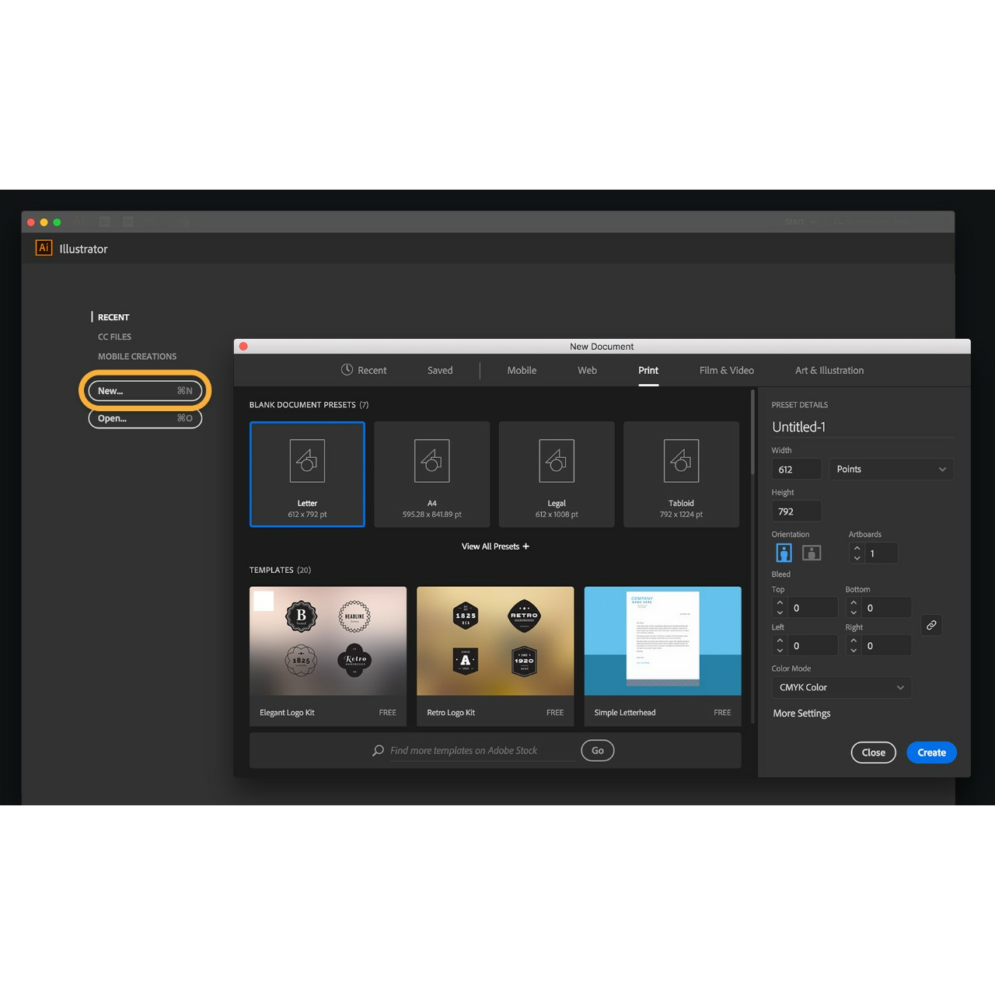The width and height of the screenshot is (995, 995).
Task: Click the Open... button in Illustrator window
Action: click(x=145, y=418)
